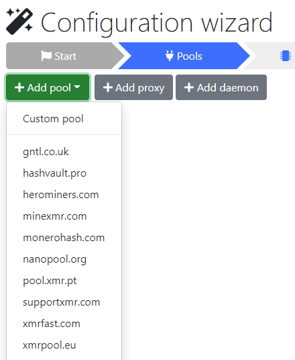The image size is (295, 360).
Task: Select the Pools wizard step
Action: coord(184,56)
